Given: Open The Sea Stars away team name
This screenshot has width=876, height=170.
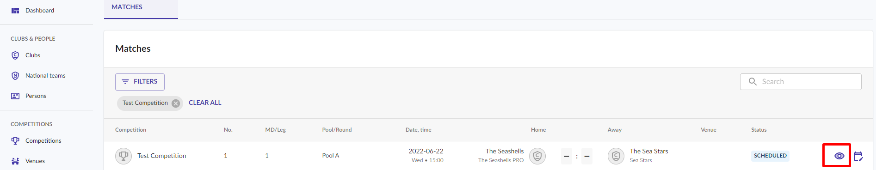Looking at the screenshot, I should point(649,151).
